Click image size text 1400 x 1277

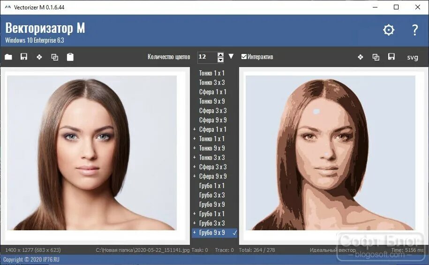pyautogui.click(x=33, y=250)
